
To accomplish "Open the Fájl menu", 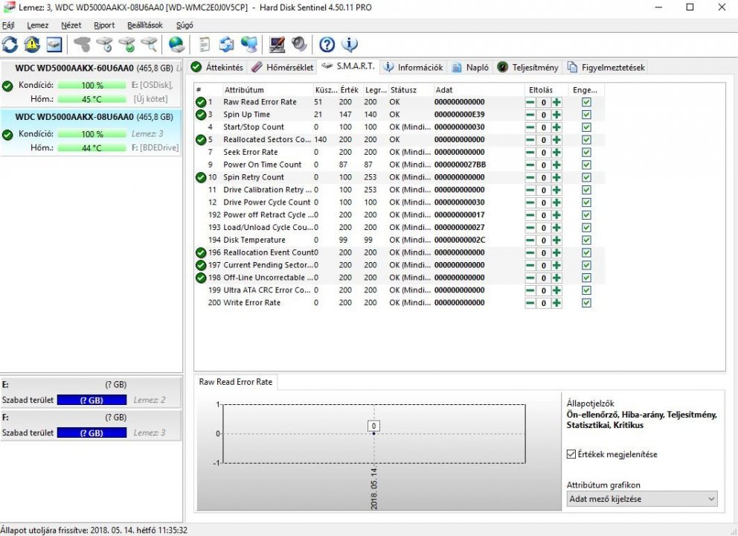I will pos(8,25).
